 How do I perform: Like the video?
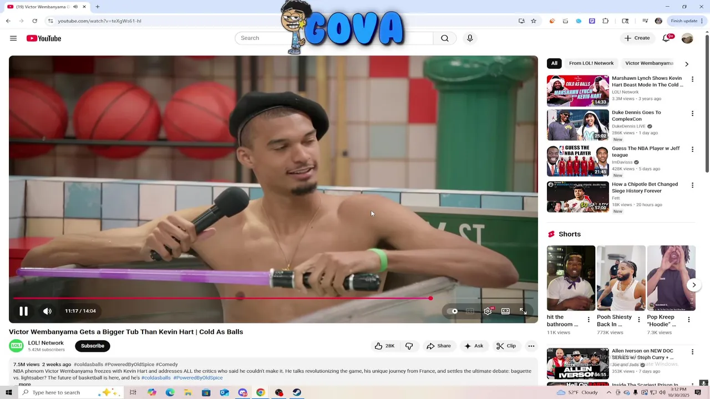coord(384,346)
